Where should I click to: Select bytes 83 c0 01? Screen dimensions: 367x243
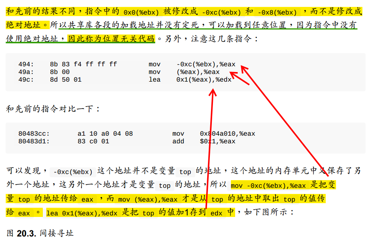93,141
